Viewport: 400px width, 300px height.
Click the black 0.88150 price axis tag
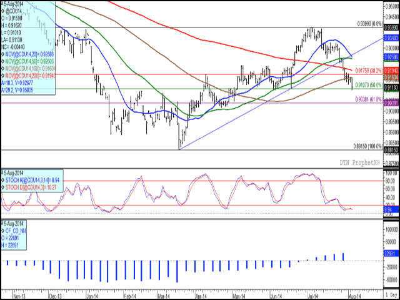click(x=391, y=151)
